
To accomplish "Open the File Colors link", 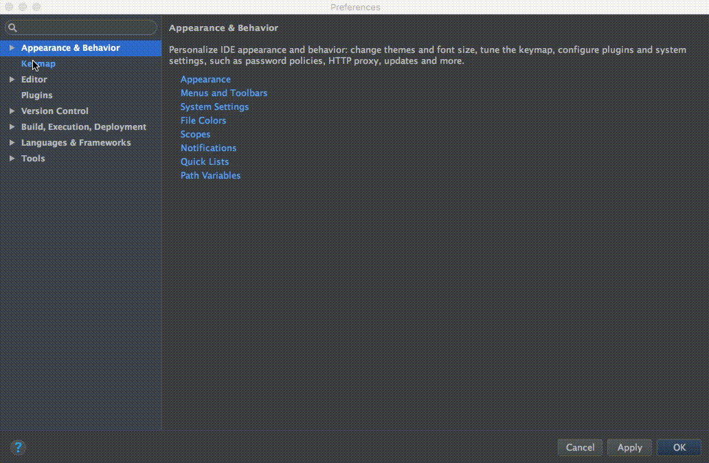I will (x=203, y=120).
